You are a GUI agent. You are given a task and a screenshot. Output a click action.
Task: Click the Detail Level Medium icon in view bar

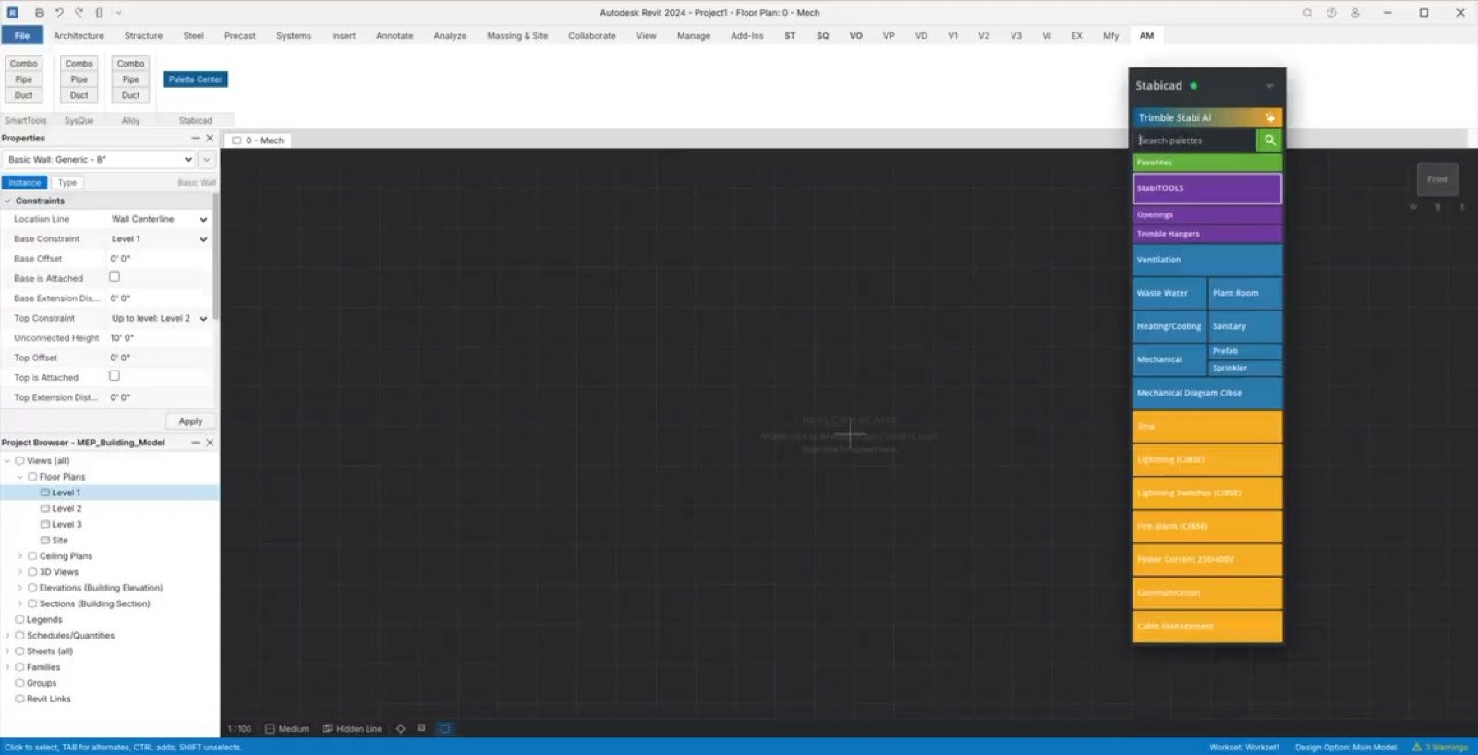click(270, 729)
